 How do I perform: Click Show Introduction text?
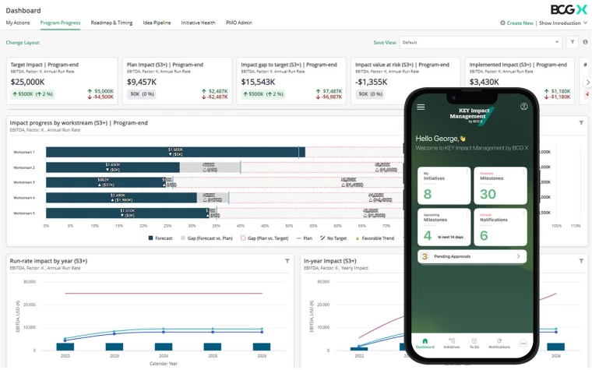click(x=559, y=23)
